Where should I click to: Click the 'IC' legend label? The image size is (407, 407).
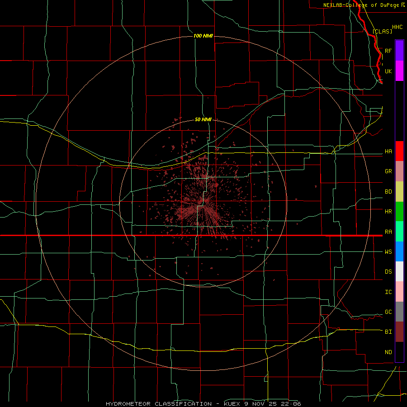click(x=388, y=292)
